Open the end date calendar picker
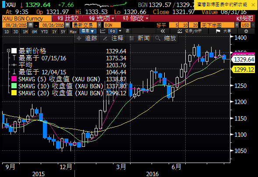 click(x=67, y=25)
